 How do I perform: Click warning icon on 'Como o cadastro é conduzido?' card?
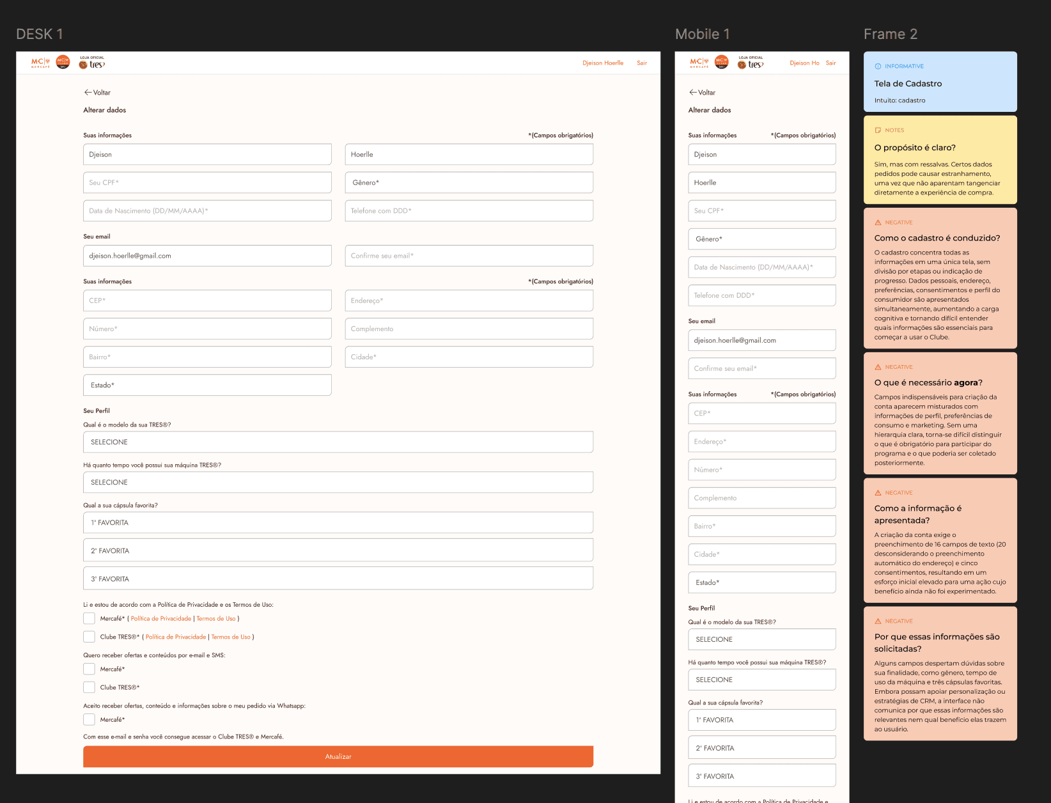pyautogui.click(x=878, y=222)
